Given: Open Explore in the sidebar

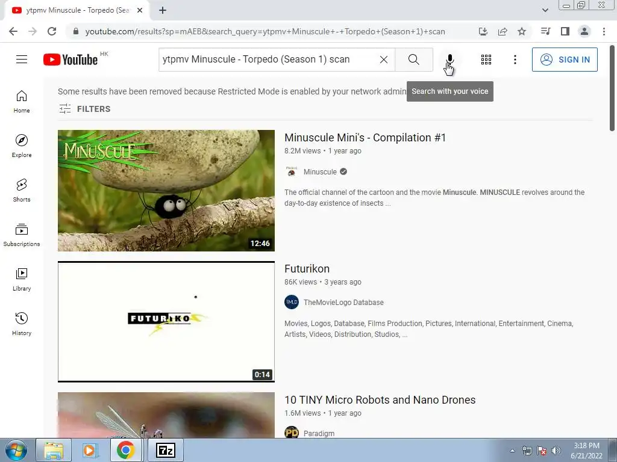Looking at the screenshot, I should 22,146.
